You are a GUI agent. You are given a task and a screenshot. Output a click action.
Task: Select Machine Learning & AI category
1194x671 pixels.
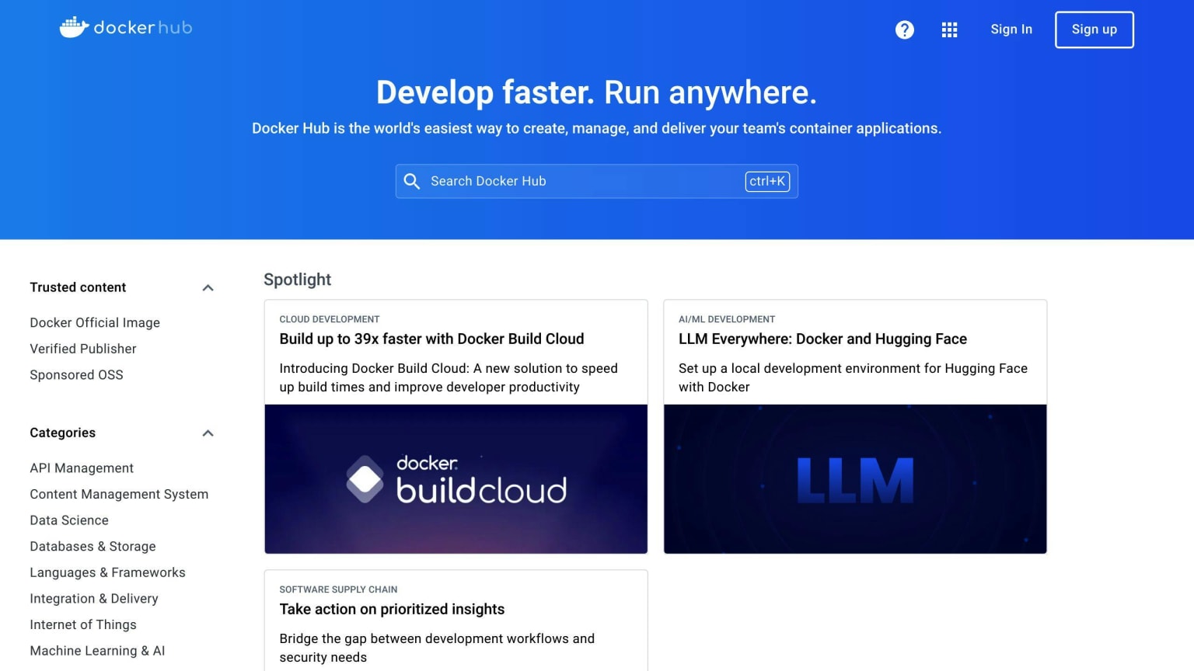coord(97,651)
